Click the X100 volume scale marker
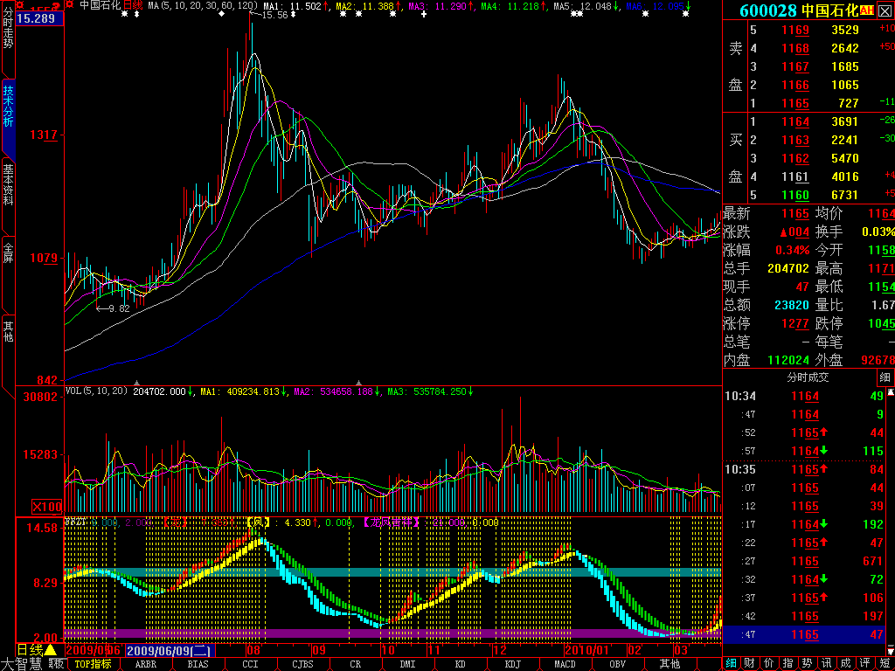This screenshot has width=895, height=671. pos(46,507)
